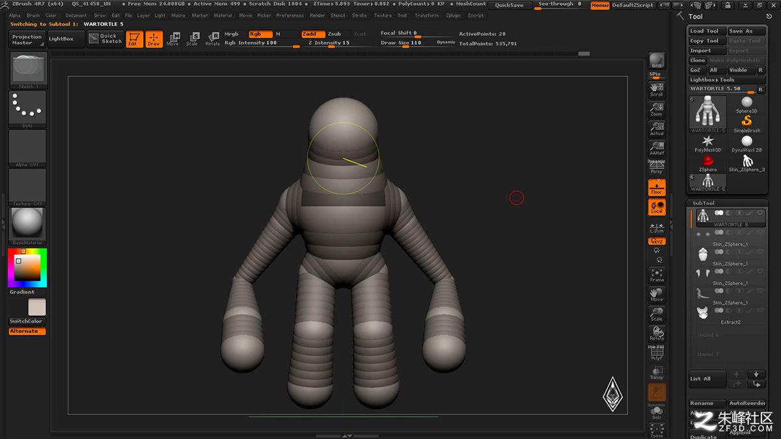Viewport: 781px width, 439px height.
Task: Click the QuickSave button
Action: (509, 5)
